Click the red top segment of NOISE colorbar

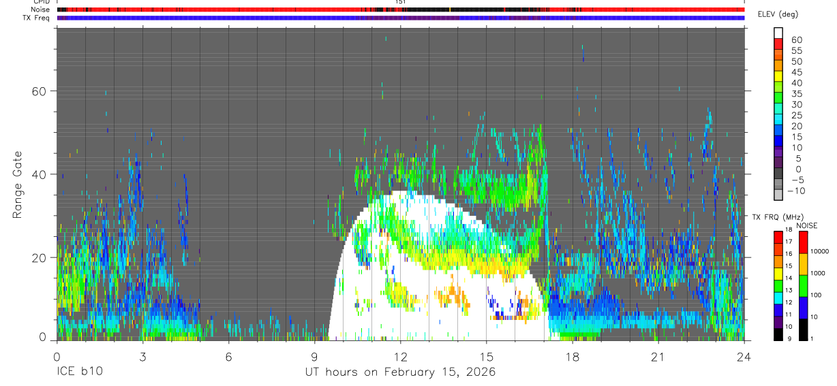pos(804,242)
